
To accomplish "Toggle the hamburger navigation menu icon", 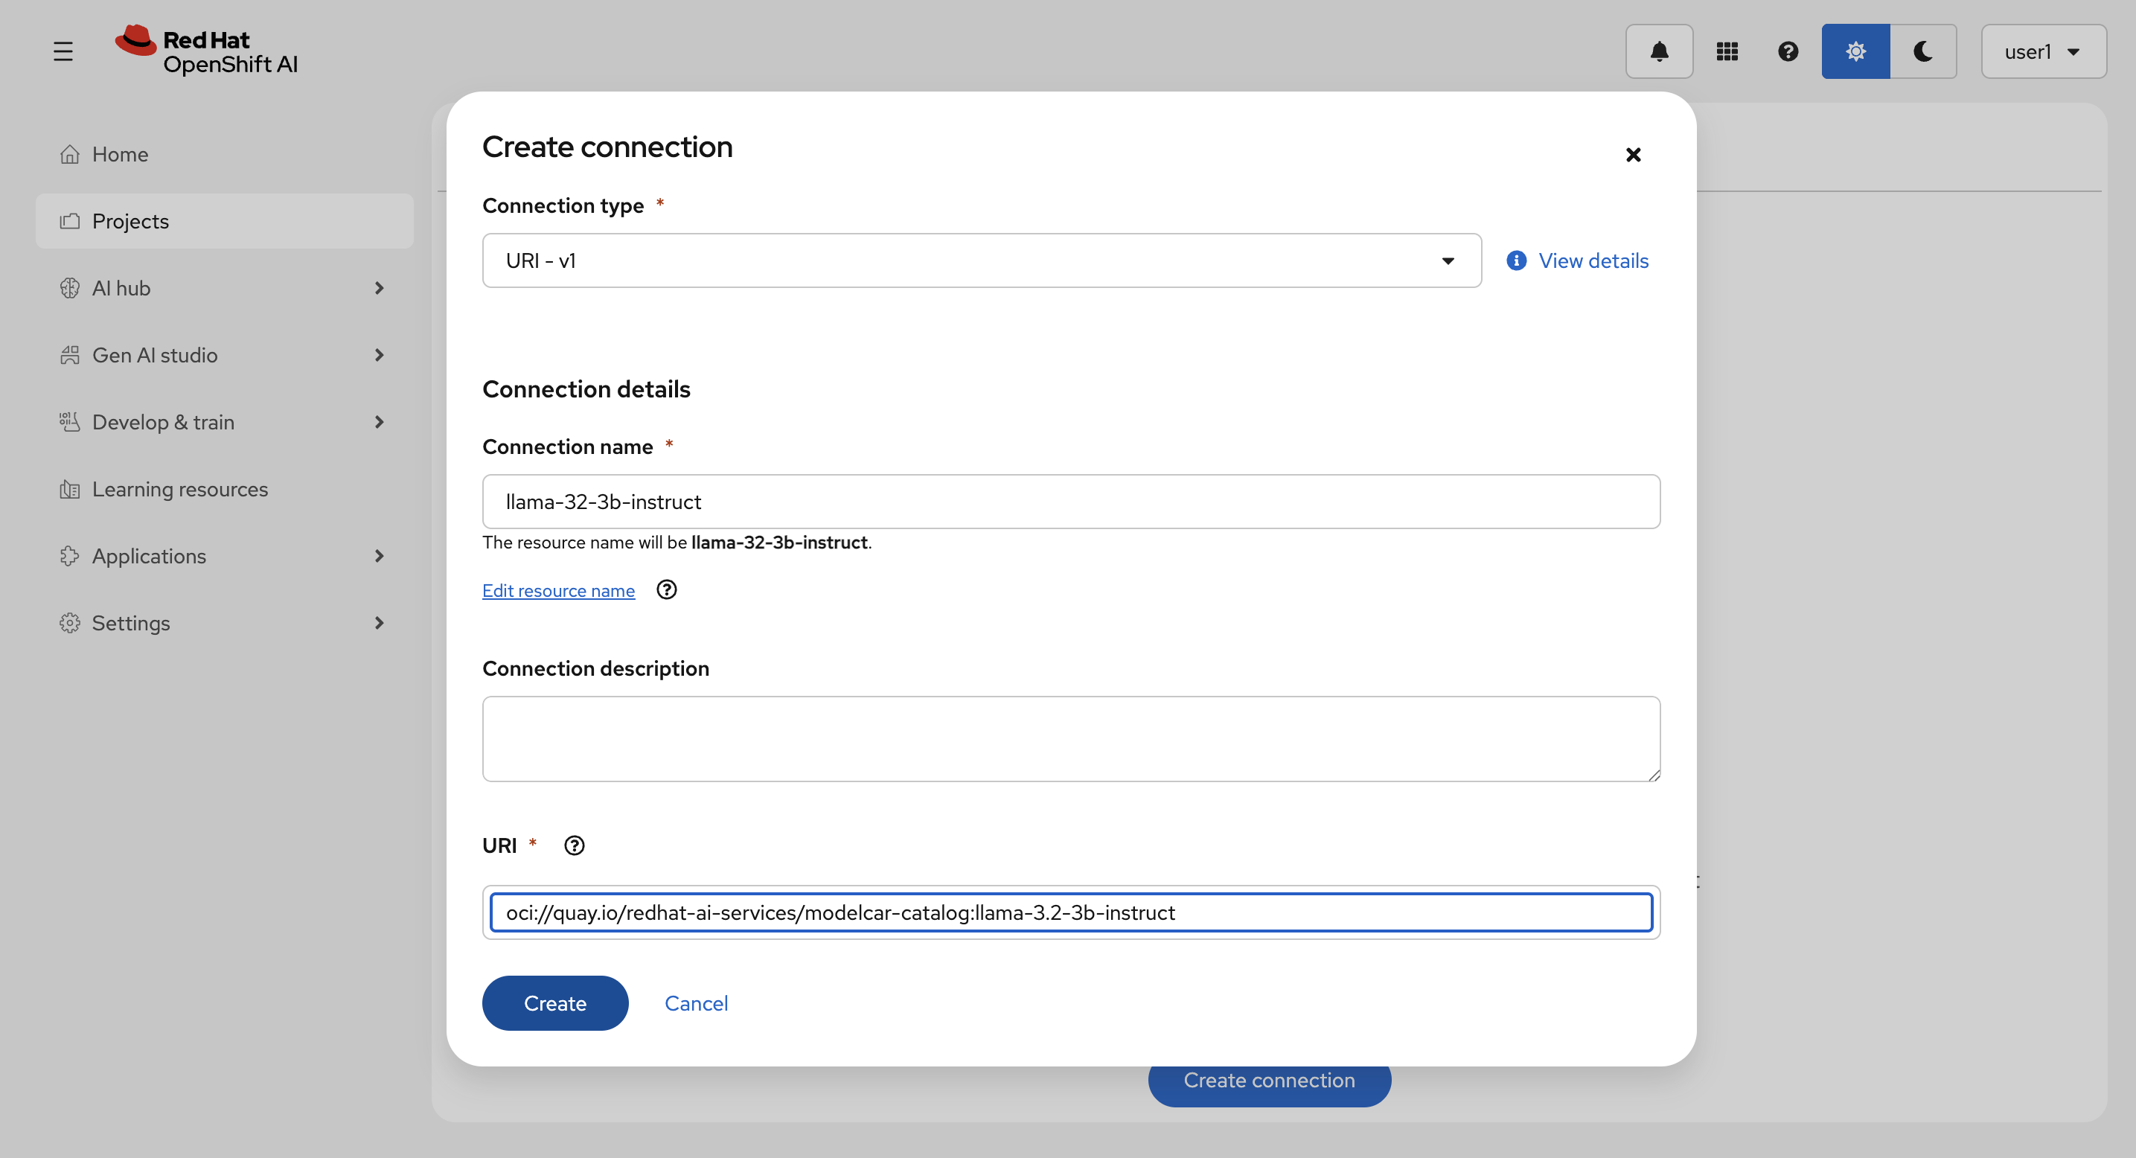I will [x=63, y=51].
